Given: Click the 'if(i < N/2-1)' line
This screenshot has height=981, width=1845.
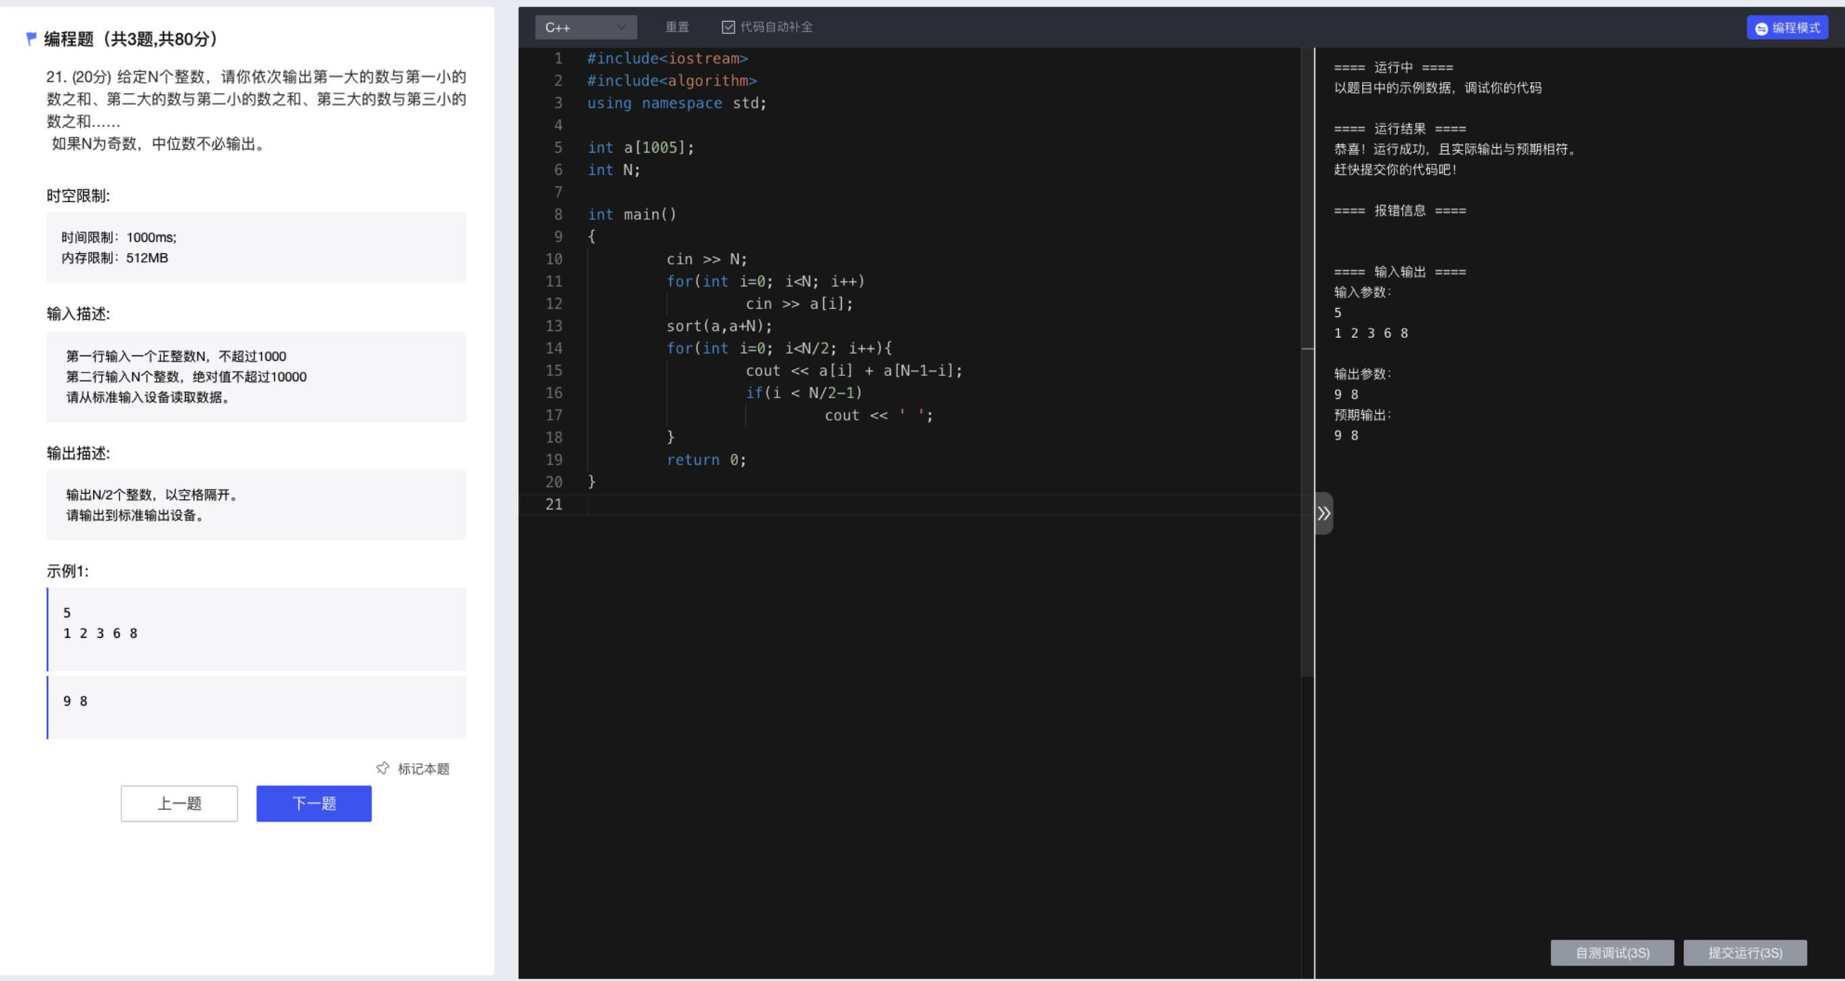Looking at the screenshot, I should pos(804,393).
